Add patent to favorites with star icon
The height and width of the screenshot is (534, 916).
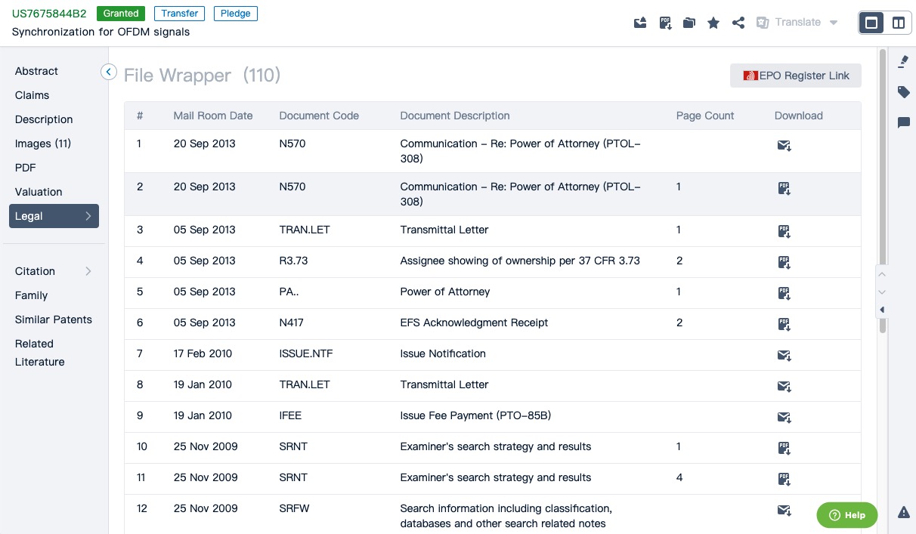coord(713,23)
